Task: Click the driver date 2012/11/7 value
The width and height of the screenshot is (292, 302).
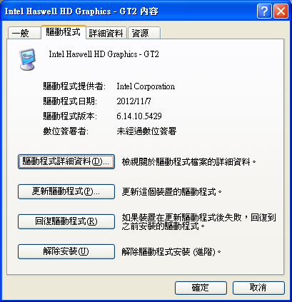Action: tap(134, 101)
